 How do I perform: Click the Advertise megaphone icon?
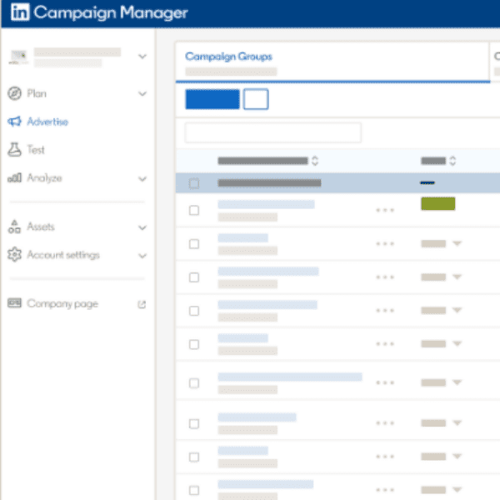(x=14, y=122)
